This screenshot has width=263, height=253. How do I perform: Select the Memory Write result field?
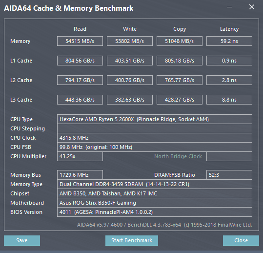[x=130, y=41]
